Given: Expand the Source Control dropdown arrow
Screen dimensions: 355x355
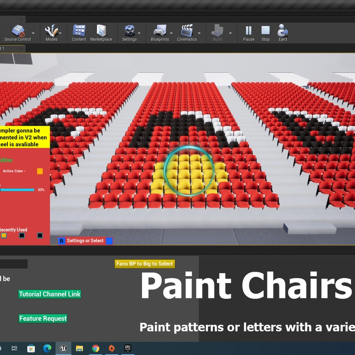Looking at the screenshot, I should coord(34,33).
